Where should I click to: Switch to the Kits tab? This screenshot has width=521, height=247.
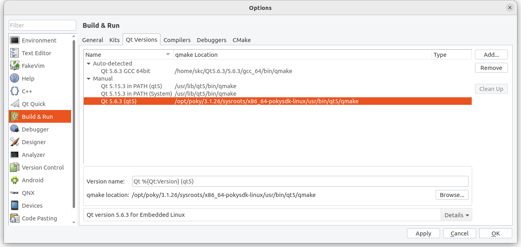(x=114, y=40)
